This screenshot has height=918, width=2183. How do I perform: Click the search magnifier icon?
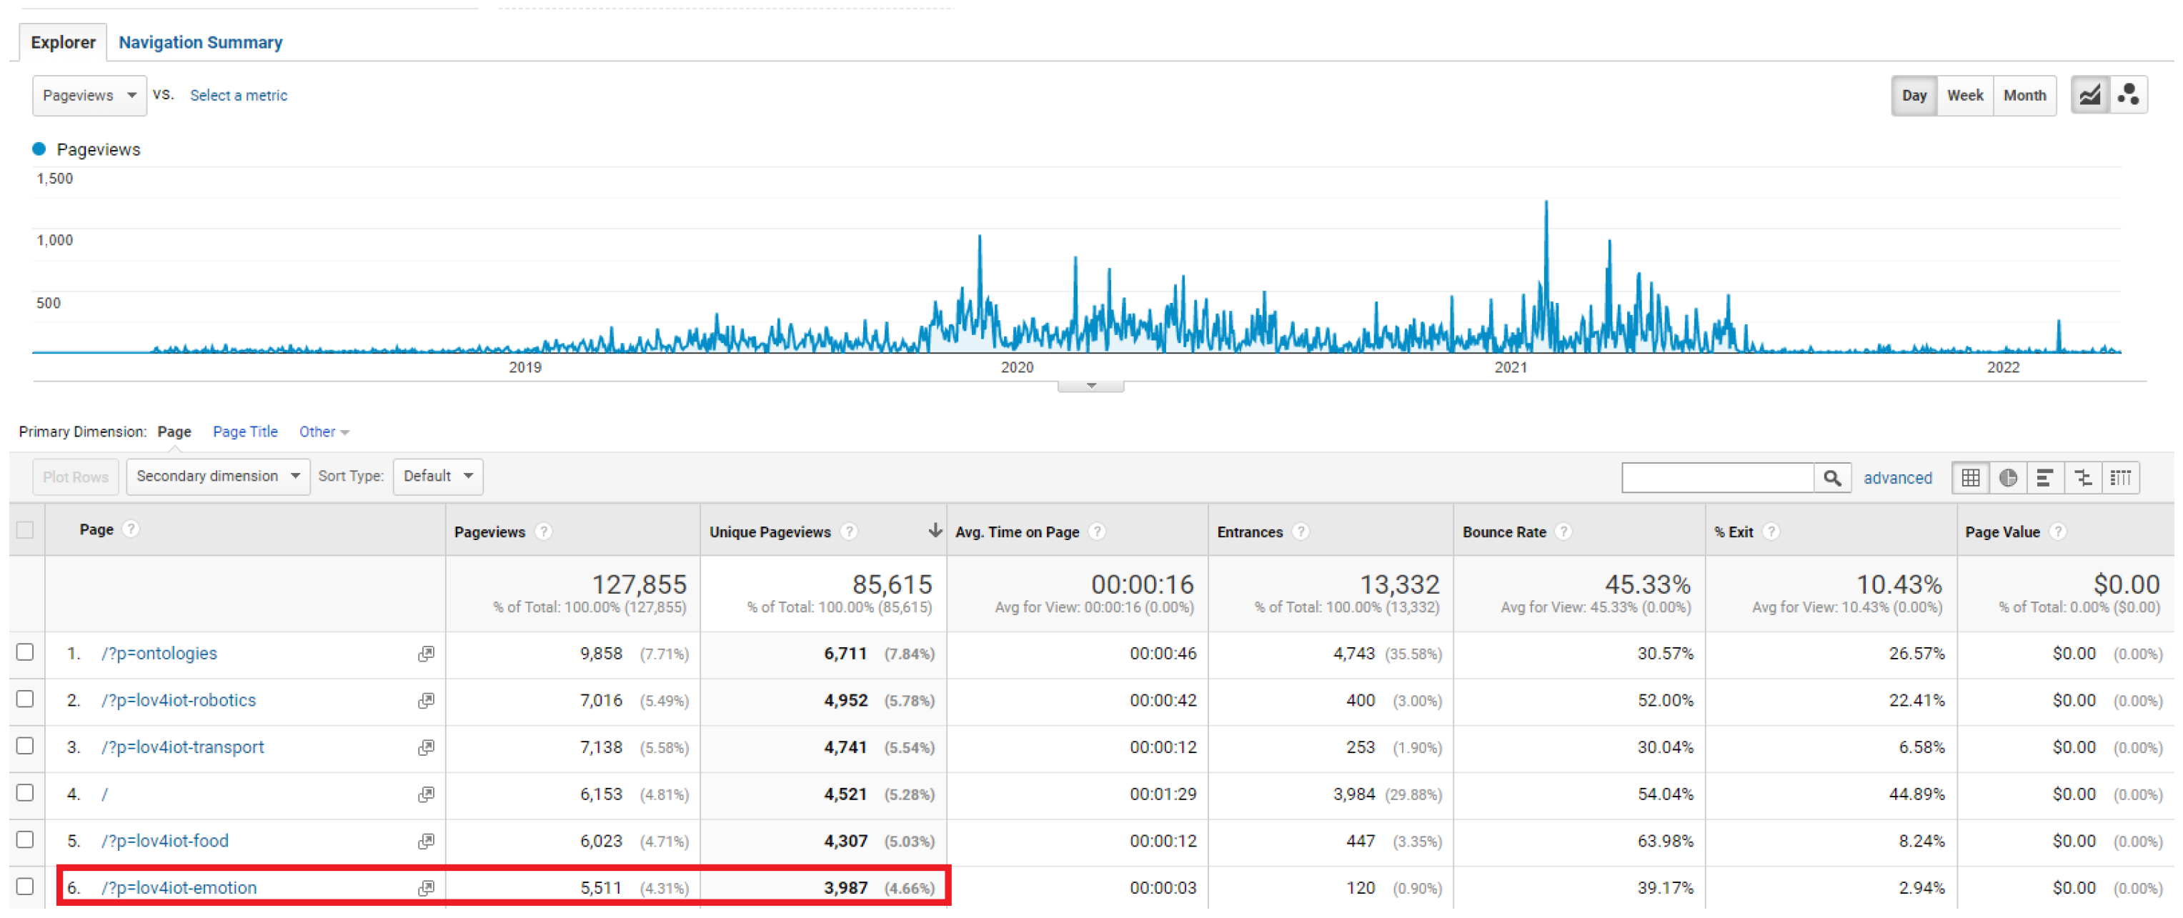(1832, 478)
